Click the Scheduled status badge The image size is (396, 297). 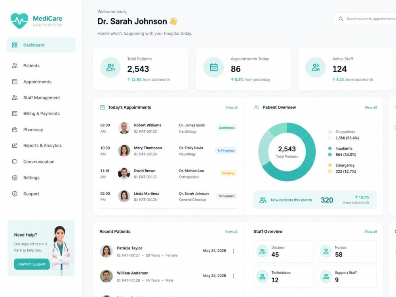[x=227, y=196]
